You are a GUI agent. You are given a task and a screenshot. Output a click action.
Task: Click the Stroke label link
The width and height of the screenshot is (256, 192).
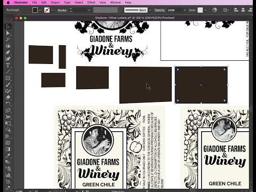click(62, 10)
